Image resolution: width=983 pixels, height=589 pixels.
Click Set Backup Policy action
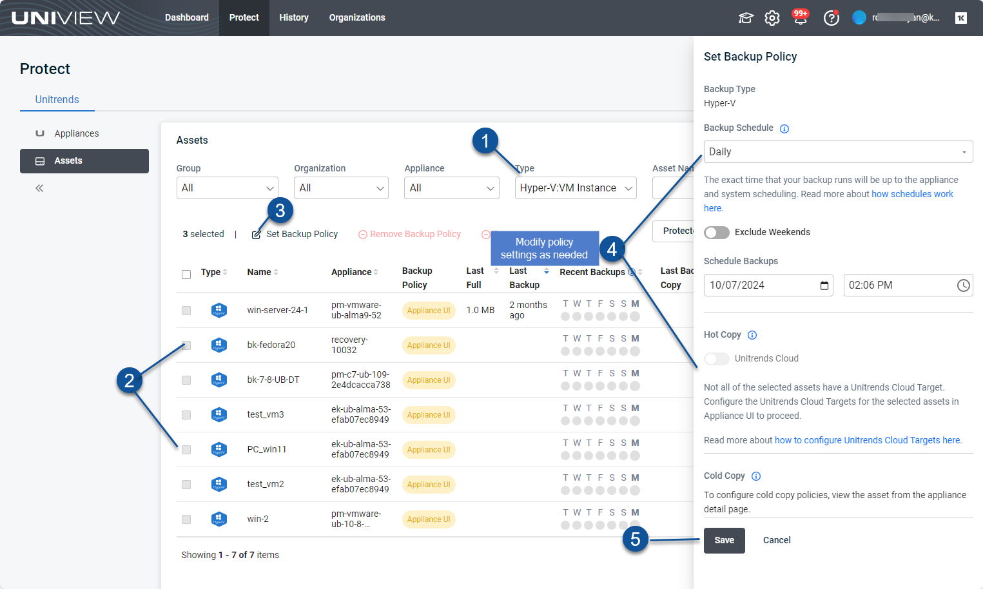pos(295,235)
